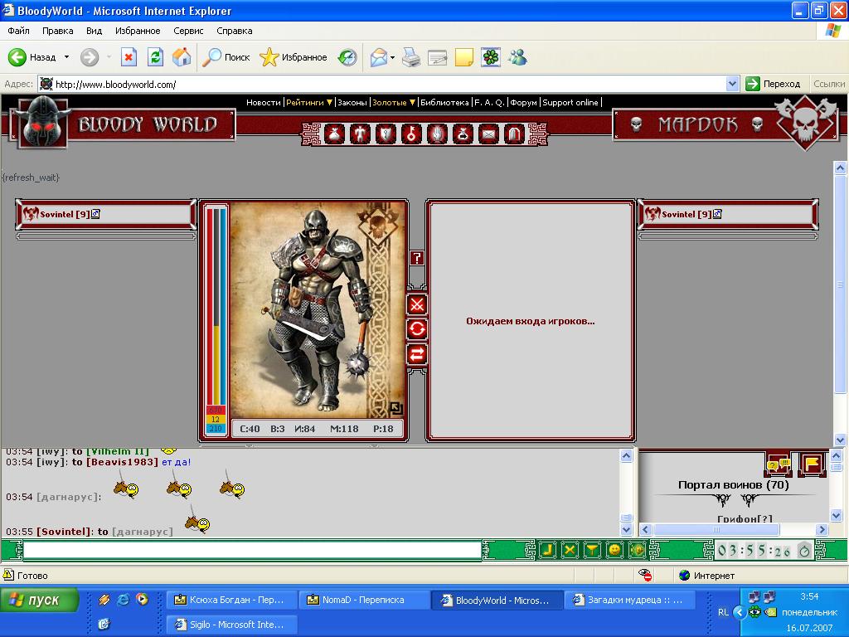
Task: Click the IE Home toolbar button
Action: 182,57
